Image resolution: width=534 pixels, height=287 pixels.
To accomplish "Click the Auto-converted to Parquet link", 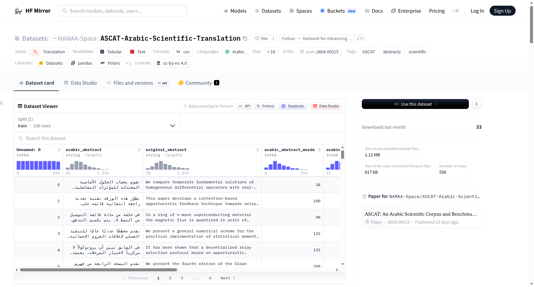I will click(202, 106).
